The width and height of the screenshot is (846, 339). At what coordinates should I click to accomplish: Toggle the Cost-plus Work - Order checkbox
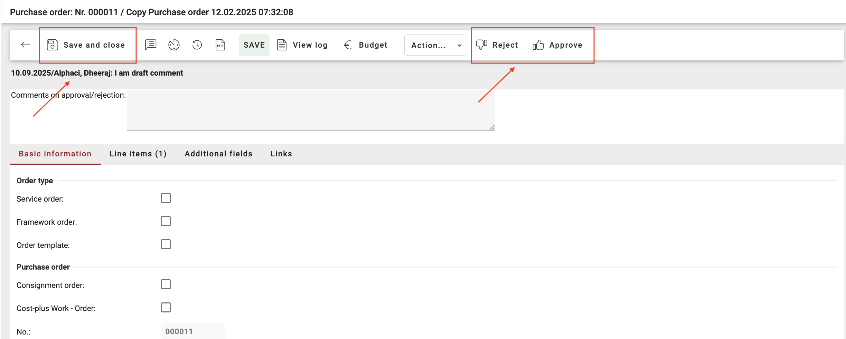click(166, 308)
